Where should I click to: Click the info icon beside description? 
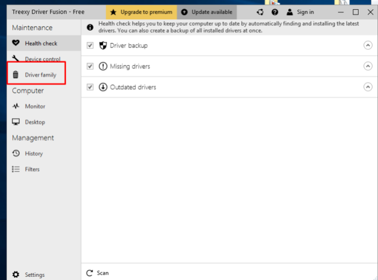[x=90, y=27]
